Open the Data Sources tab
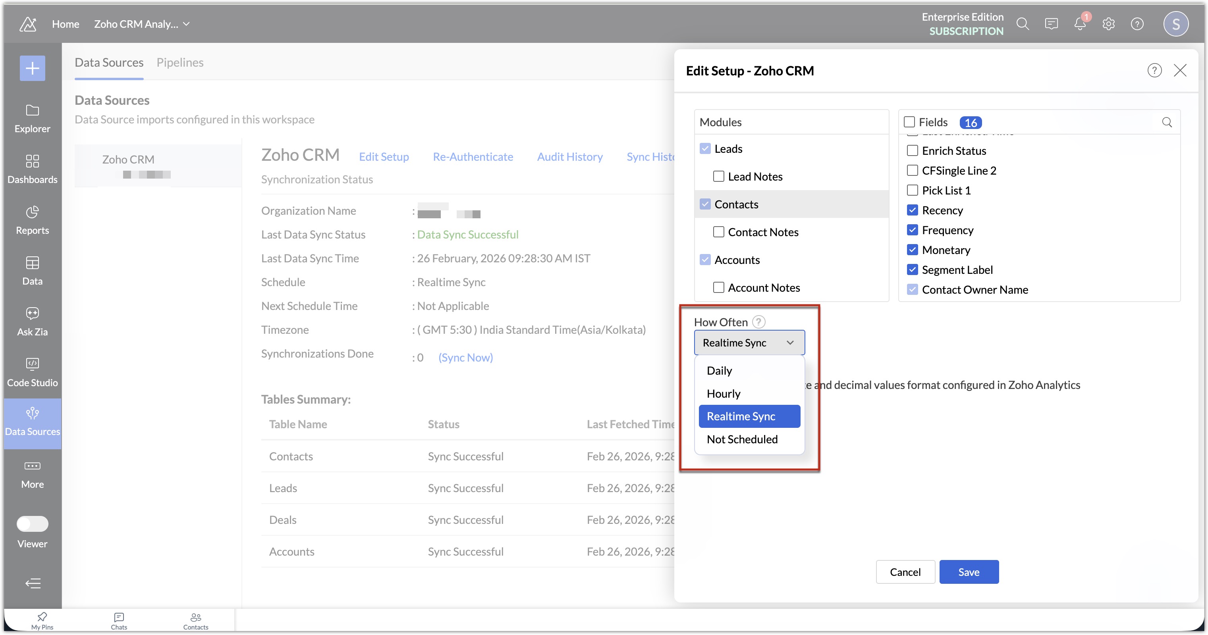The width and height of the screenshot is (1208, 635). (109, 63)
